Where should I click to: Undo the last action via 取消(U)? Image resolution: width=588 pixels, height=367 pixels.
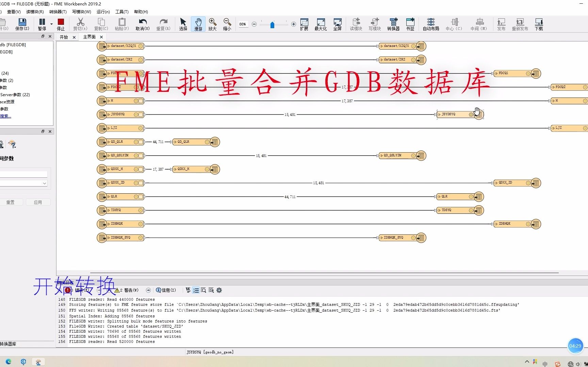coord(143,24)
